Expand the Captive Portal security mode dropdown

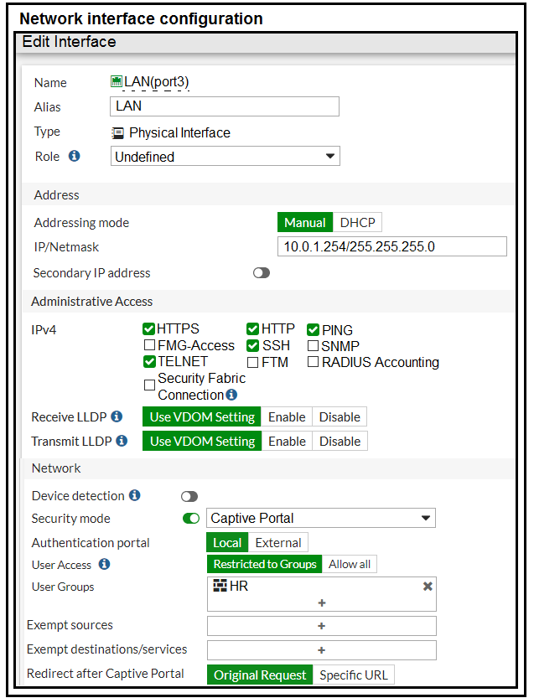pyautogui.click(x=320, y=518)
